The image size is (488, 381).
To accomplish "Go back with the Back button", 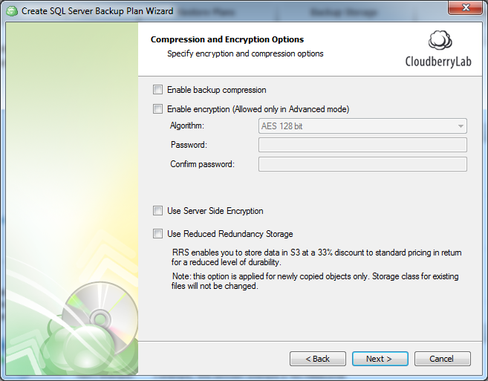I will [318, 359].
